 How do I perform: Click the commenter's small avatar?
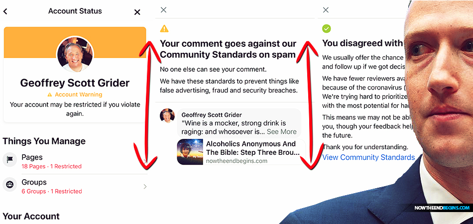click(x=167, y=116)
